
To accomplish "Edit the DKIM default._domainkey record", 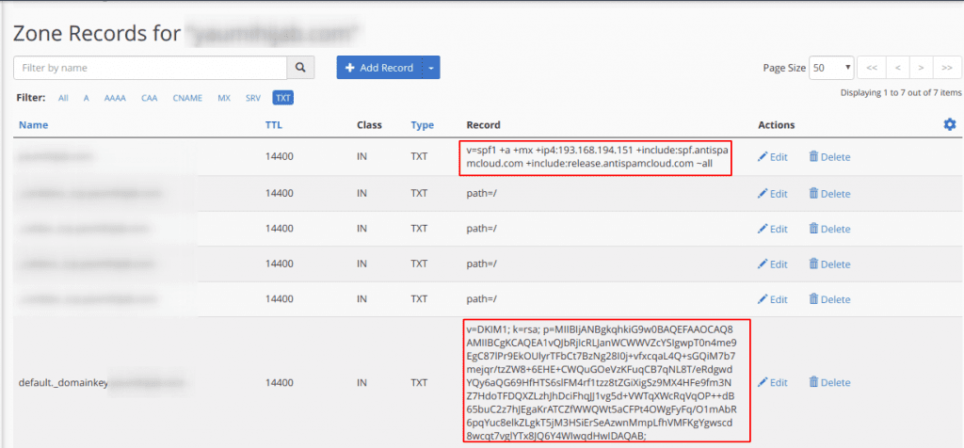I will (x=773, y=383).
